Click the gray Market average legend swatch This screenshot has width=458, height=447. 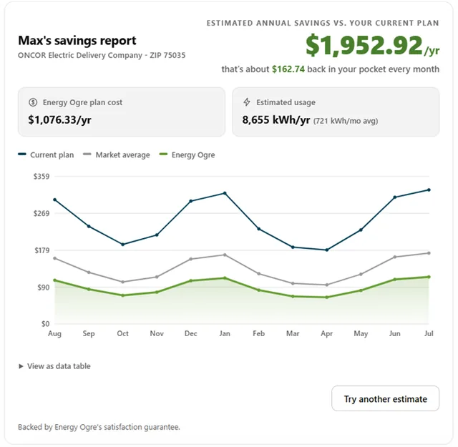tap(87, 154)
